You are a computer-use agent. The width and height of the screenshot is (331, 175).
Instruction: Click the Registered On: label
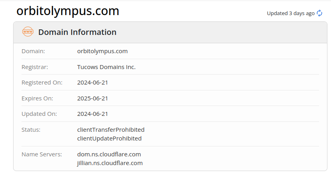click(42, 83)
